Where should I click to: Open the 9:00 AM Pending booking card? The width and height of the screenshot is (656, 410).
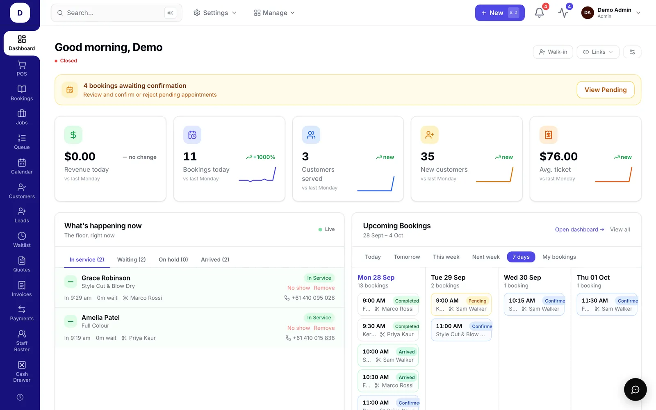(x=461, y=305)
